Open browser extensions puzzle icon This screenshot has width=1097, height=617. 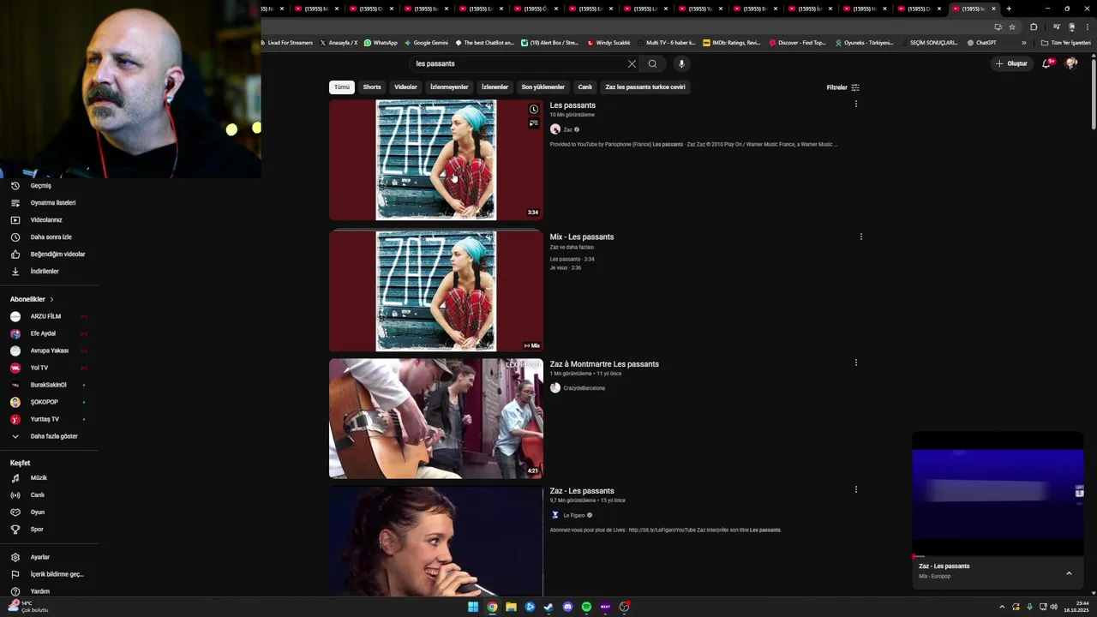pos(1034,27)
